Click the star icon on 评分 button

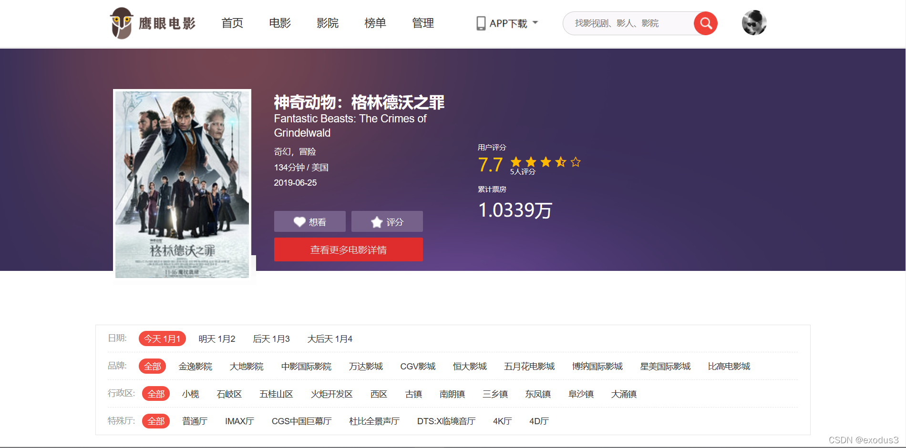[377, 222]
